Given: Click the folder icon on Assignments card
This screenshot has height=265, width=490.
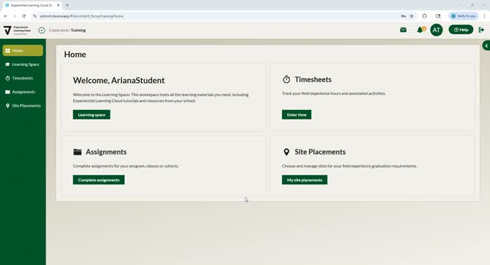Looking at the screenshot, I should (x=77, y=152).
